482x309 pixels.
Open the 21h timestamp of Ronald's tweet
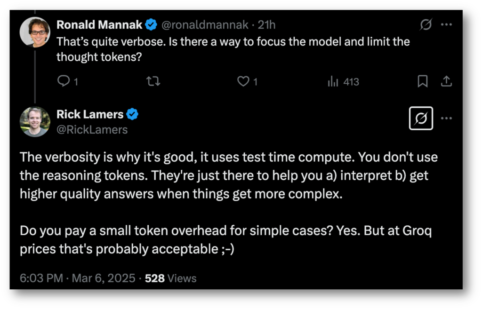point(266,25)
